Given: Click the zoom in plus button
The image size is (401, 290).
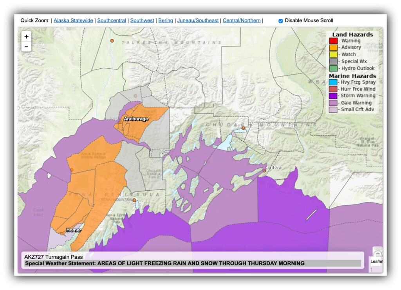Looking at the screenshot, I should [26, 36].
